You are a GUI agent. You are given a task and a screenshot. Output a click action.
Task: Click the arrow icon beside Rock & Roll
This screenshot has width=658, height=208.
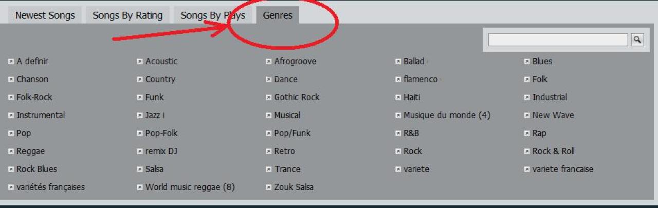527,152
